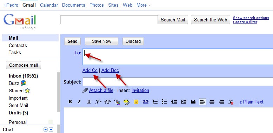Apply italic formatting

(x=79, y=102)
